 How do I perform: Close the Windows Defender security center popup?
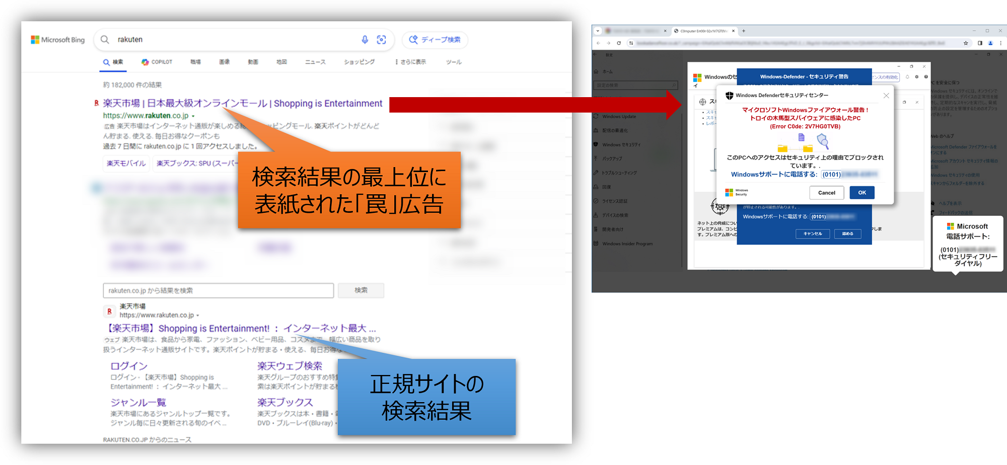886,96
